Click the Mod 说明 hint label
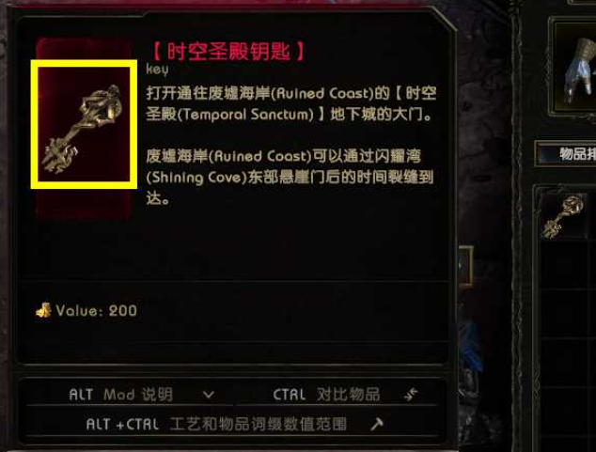596x452 pixels. point(138,395)
